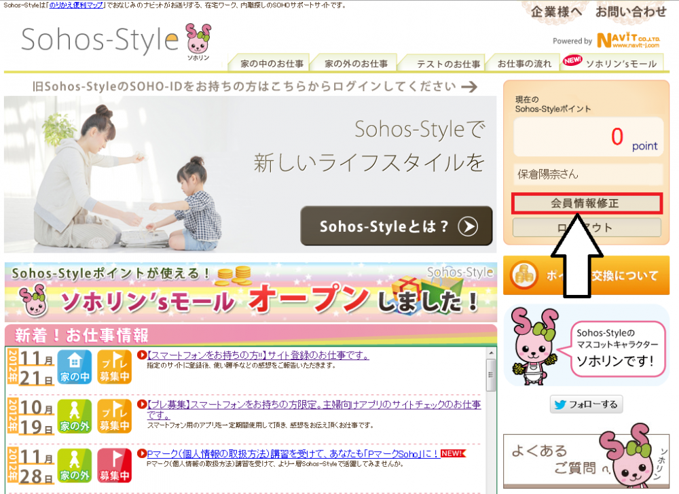This screenshot has width=679, height=494.
Task: Click the 2012年11月28日 date label
Action: pos(31,466)
